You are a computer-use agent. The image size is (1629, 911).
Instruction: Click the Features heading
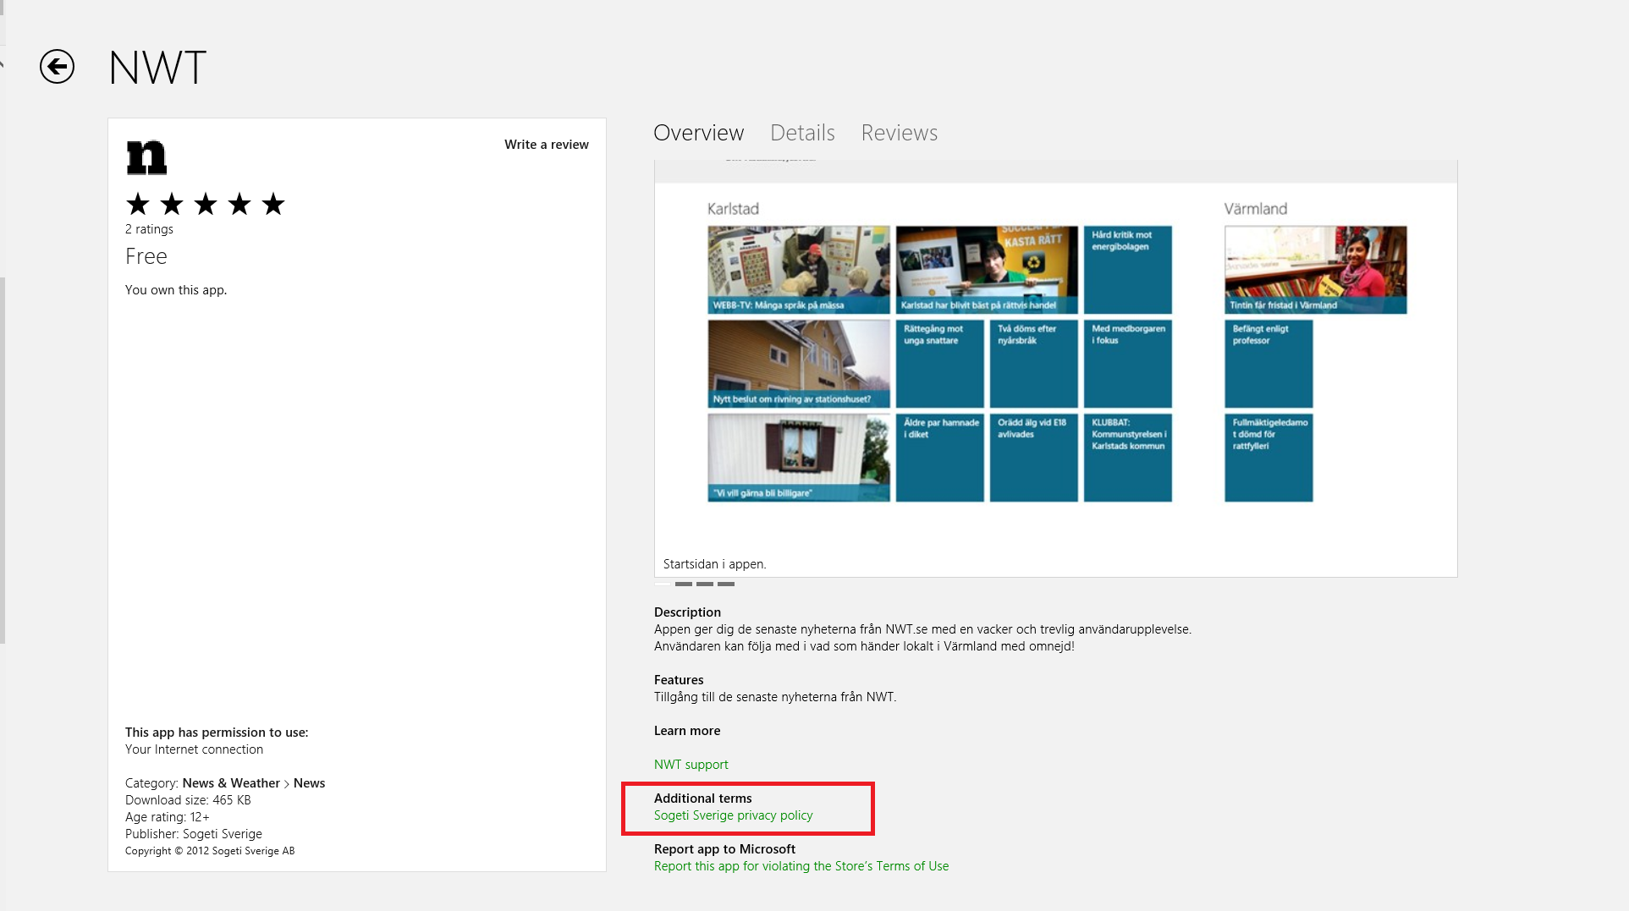[679, 680]
